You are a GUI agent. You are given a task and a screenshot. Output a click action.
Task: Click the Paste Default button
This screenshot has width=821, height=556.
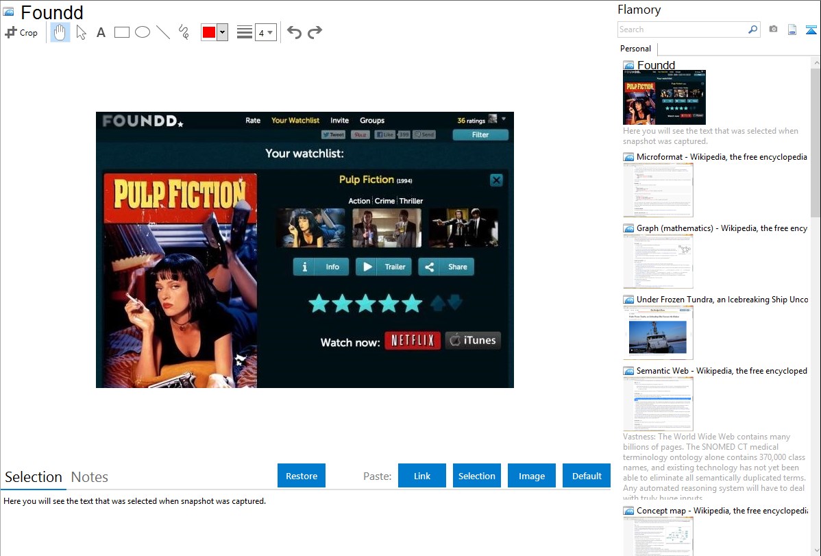[x=587, y=475]
